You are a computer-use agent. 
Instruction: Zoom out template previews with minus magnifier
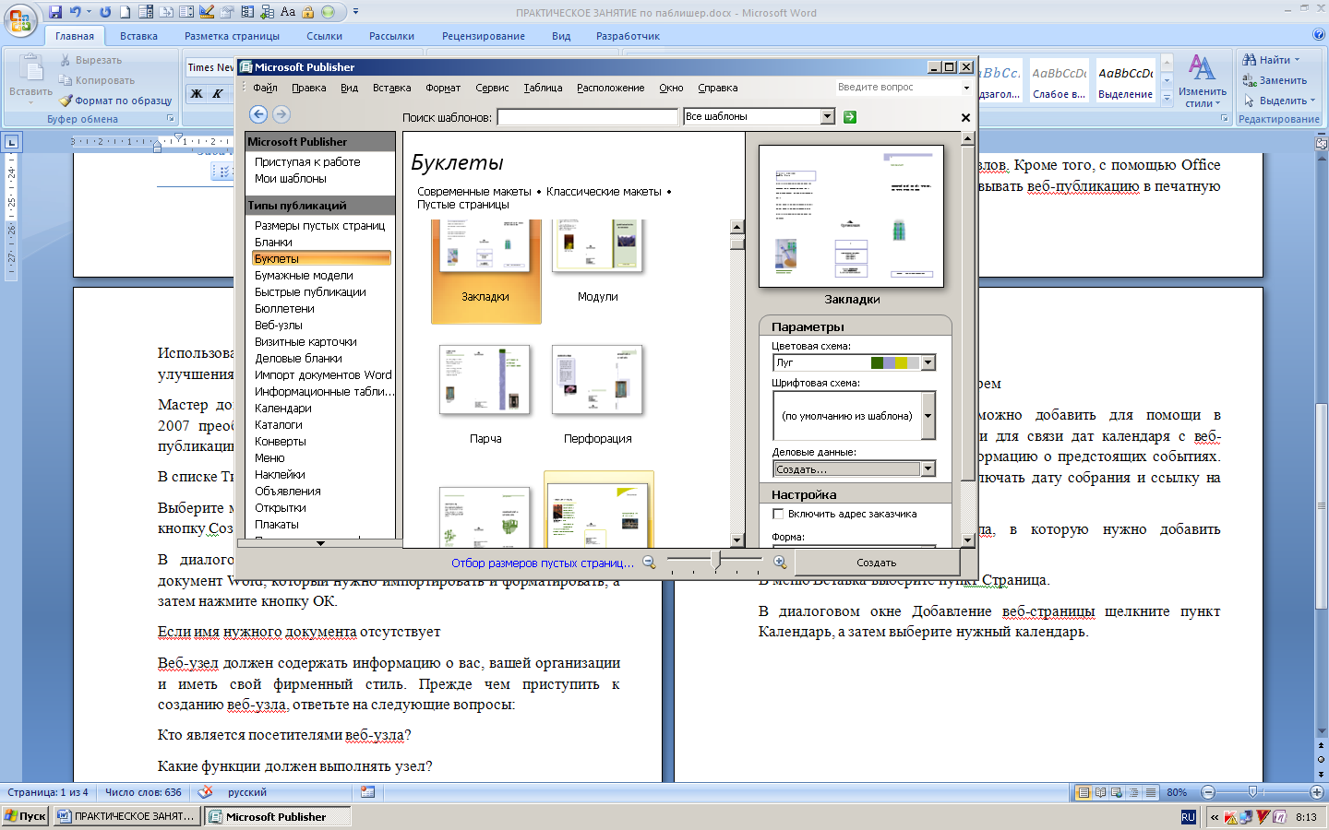649,562
